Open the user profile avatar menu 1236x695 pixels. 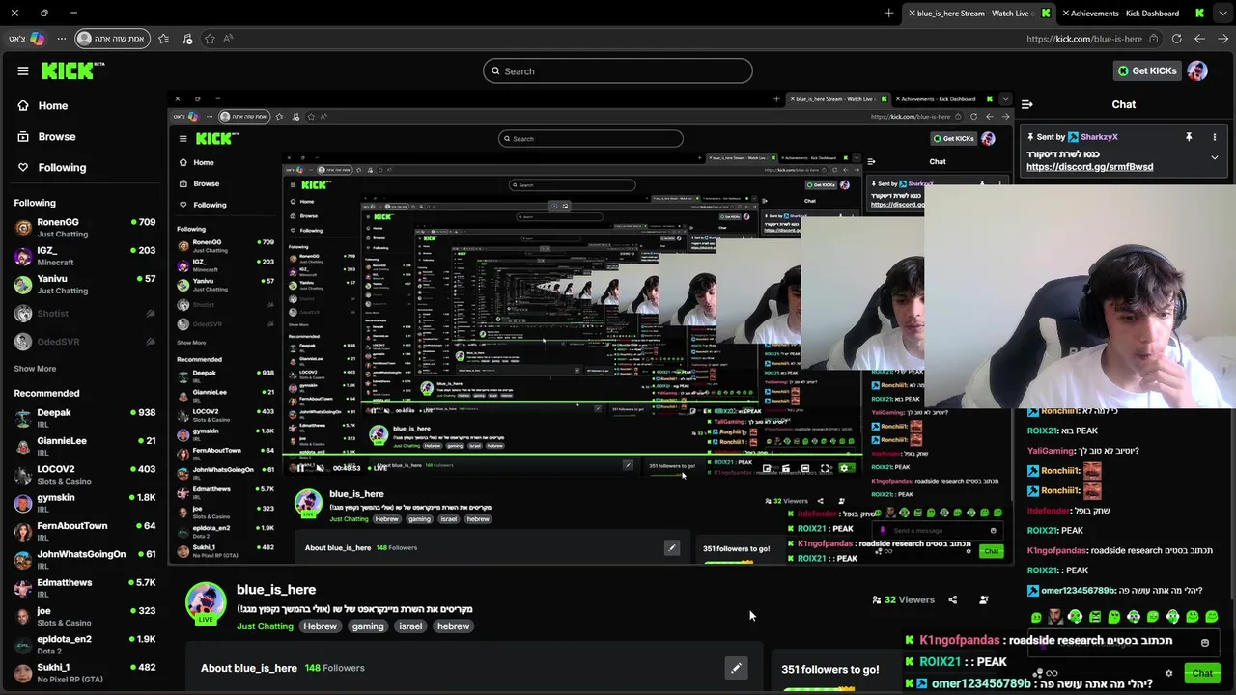(1197, 70)
